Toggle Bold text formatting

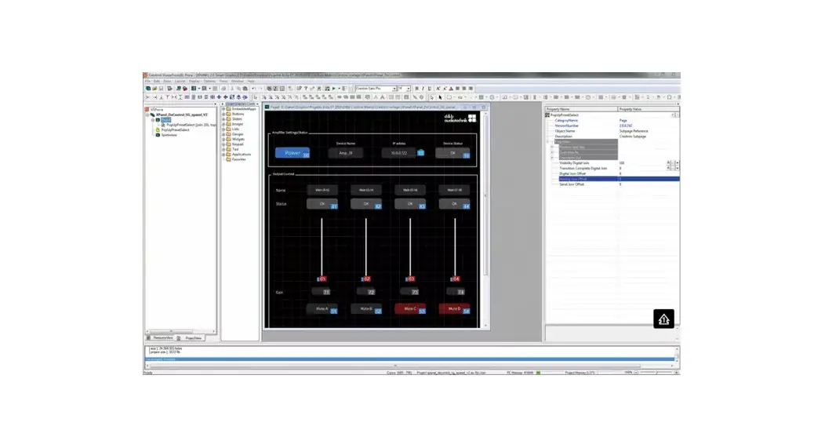pos(416,89)
